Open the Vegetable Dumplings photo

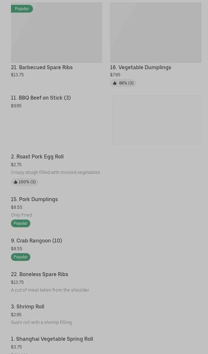156,33
